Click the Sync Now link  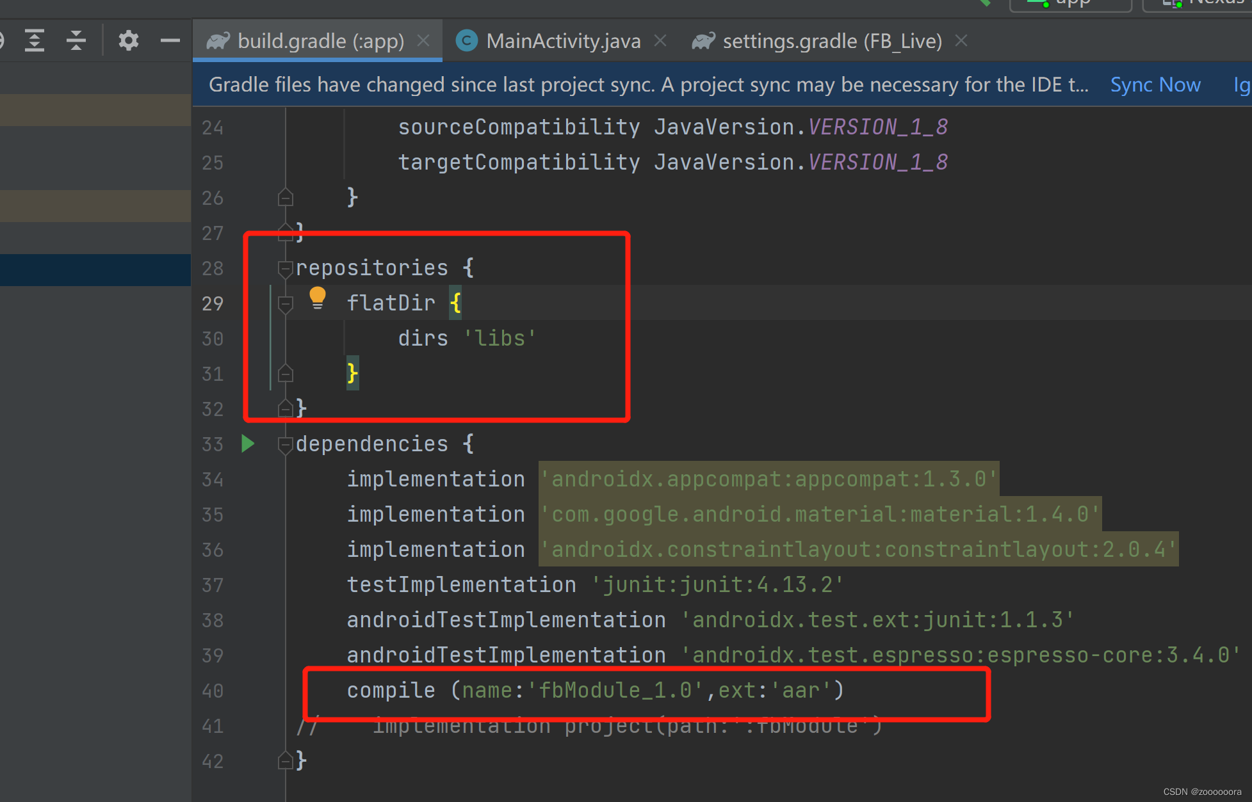pos(1155,84)
